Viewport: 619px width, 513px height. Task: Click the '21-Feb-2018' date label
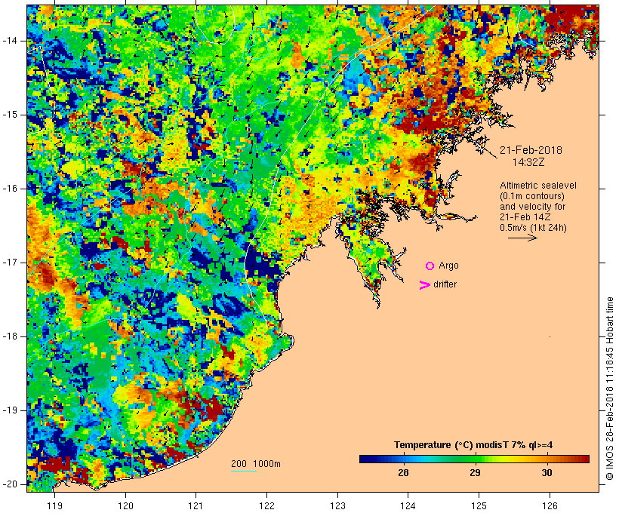tap(531, 150)
